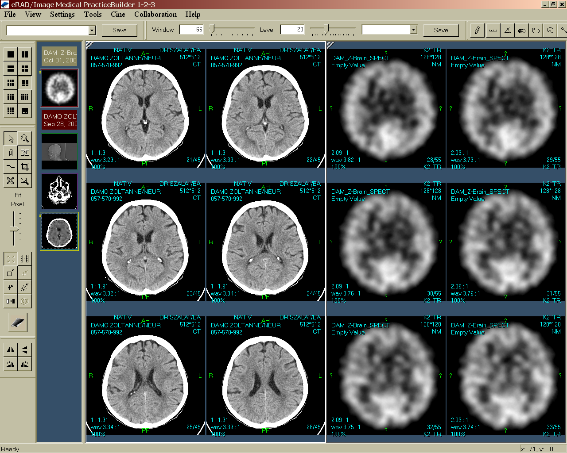The image size is (567, 453).
Task: Open the File menu
Action: (10, 14)
